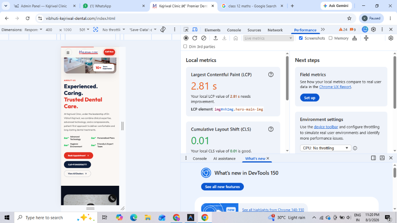Enable the Memory checkbox
Image resolution: width=397 pixels, height=223 pixels.
click(x=330, y=38)
